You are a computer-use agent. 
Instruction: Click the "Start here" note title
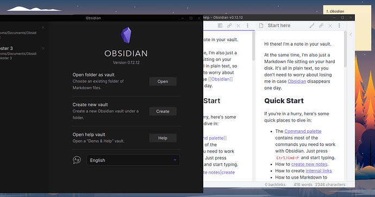[279, 26]
